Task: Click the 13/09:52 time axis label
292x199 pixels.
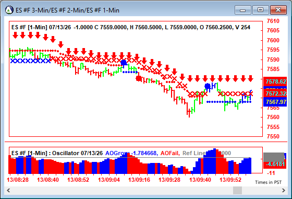Action: click(230, 180)
